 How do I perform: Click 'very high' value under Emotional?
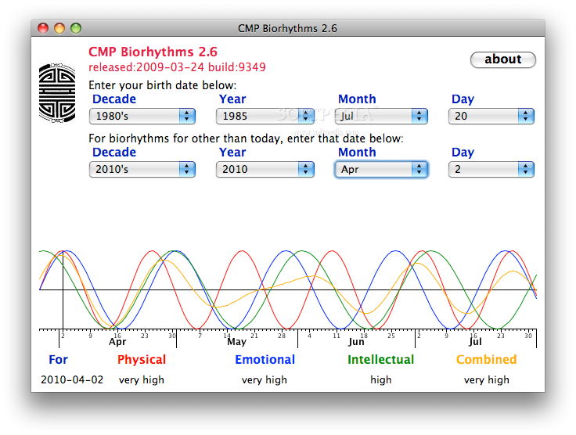click(264, 380)
